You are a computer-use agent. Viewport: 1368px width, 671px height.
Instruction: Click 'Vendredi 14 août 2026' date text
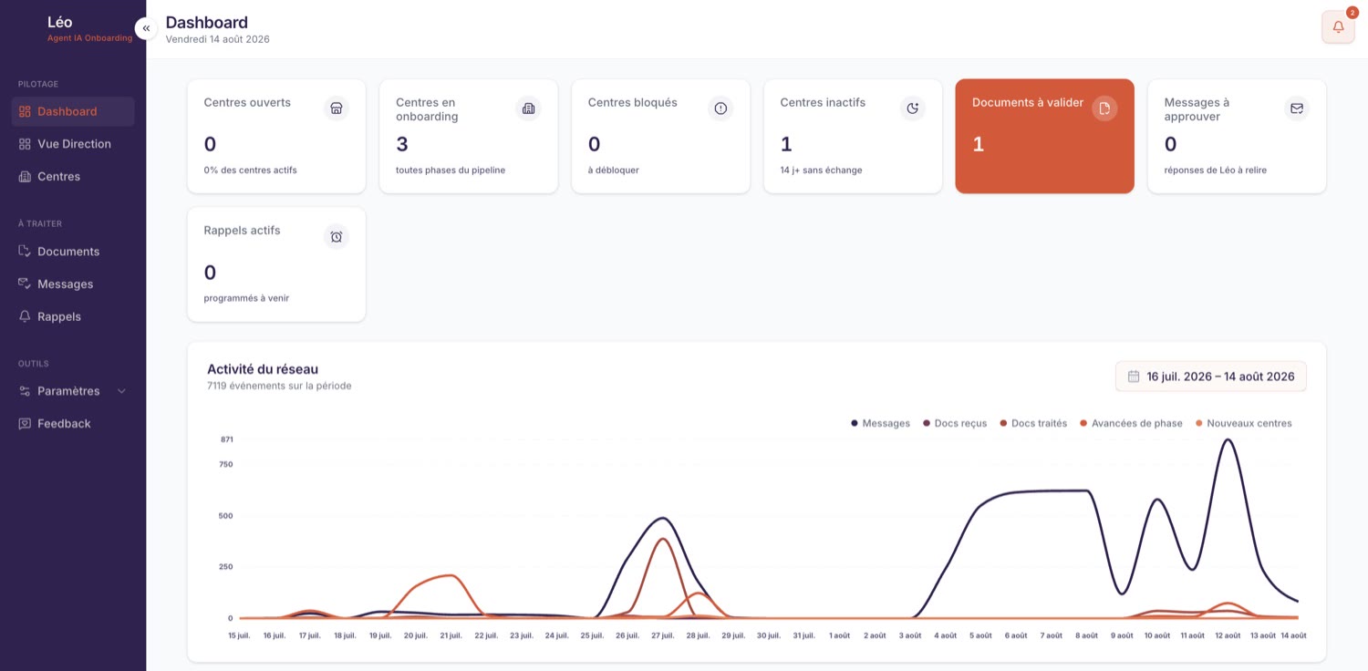(218, 39)
